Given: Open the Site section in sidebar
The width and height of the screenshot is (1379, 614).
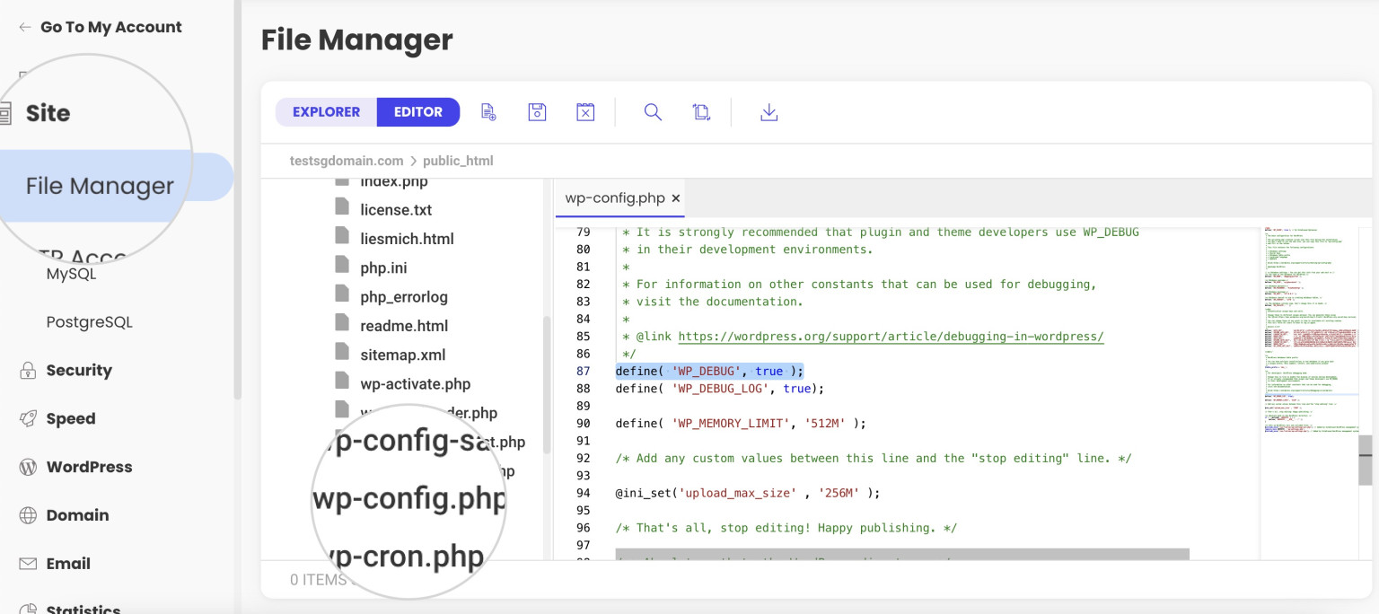Looking at the screenshot, I should [x=48, y=113].
